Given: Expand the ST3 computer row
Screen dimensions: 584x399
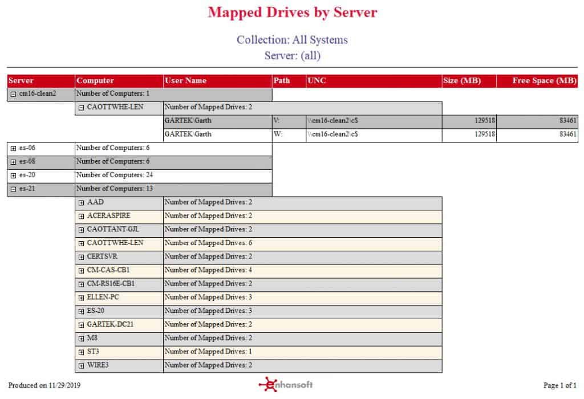Looking at the screenshot, I should tap(81, 352).
